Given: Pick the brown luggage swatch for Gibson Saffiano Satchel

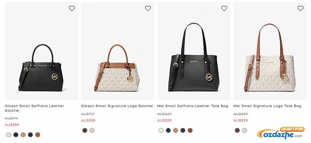Looking at the screenshot, I should [38, 135].
